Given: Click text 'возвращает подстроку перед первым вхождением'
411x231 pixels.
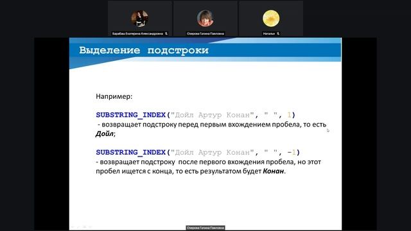Looking at the screenshot, I should click(x=186, y=124).
